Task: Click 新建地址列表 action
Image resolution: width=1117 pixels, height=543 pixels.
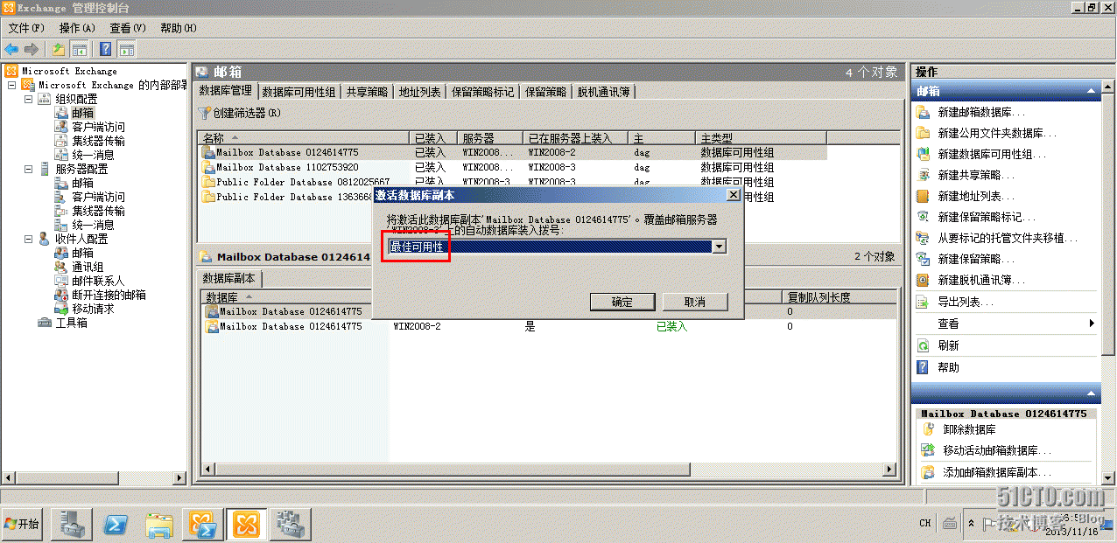Action: pos(975,196)
